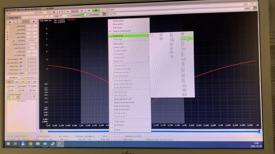This screenshot has height=154, width=275.
Task: Toggle the Info switch at top right
Action: [253, 8]
